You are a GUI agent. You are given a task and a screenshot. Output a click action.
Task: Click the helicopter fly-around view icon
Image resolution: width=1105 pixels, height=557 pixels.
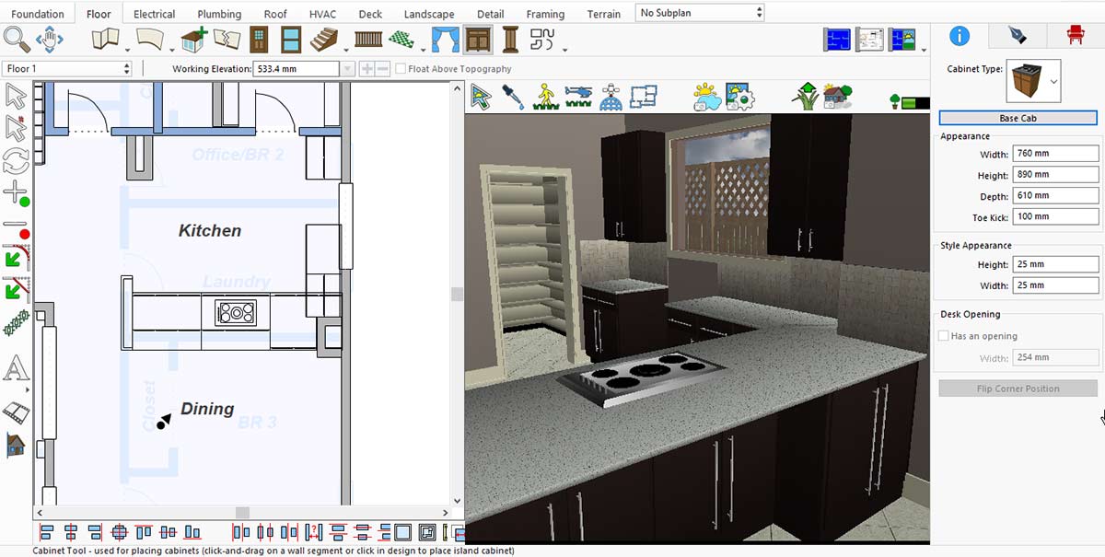[x=578, y=96]
